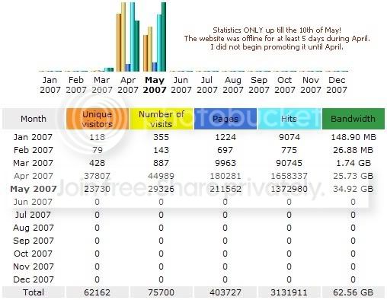Screen dimensions: 387x300
Task: Click the Oct 2007 chart label
Action: pos(285,85)
